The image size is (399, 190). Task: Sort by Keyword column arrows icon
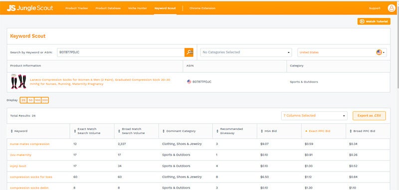pos(11,131)
